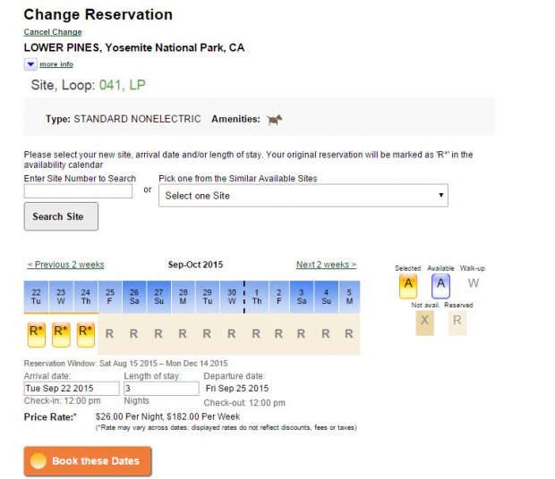Click the blue Available legend icon
Screen dimensions: 555x479
pyautogui.click(x=440, y=286)
